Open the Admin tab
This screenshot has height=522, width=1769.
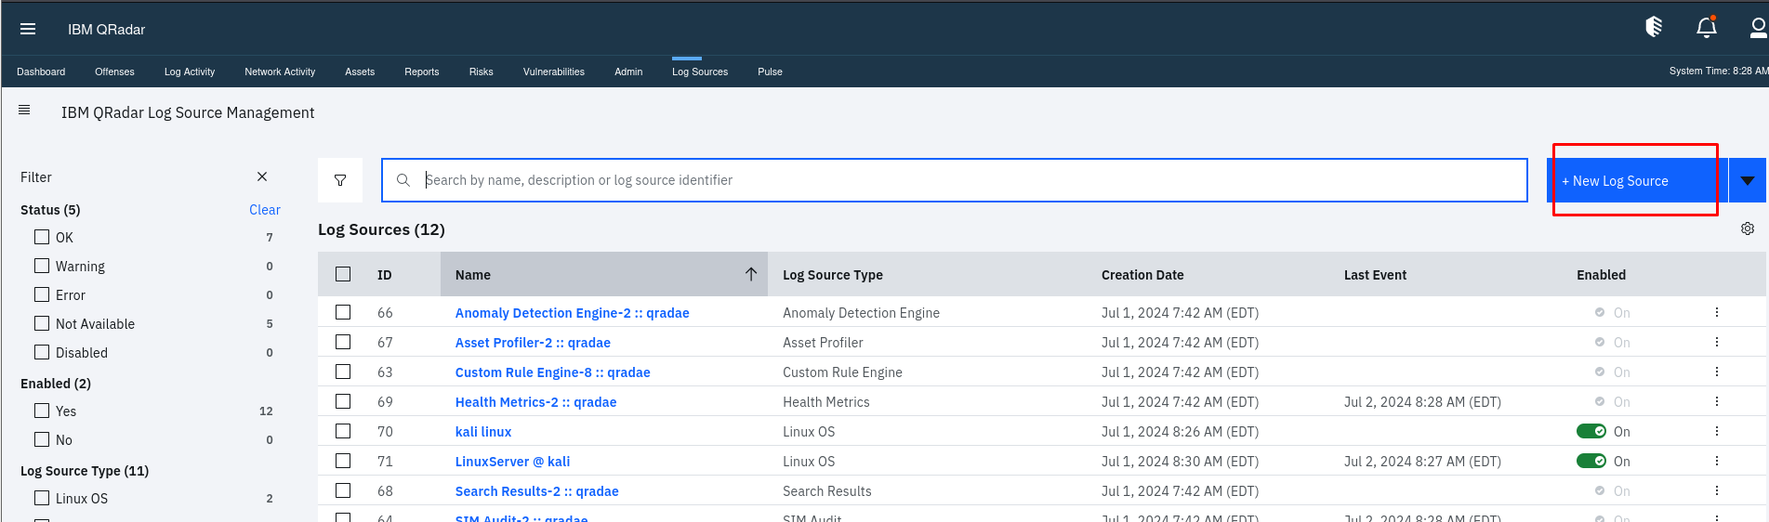click(628, 72)
